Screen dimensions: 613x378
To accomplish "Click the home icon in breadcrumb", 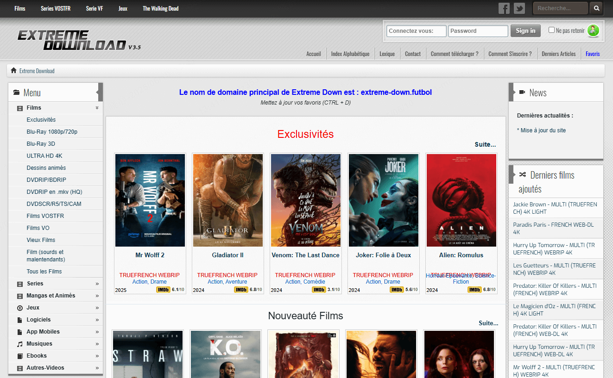I will 13,70.
